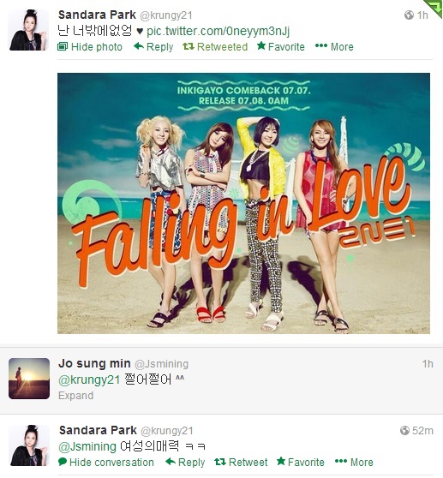Viewport: 443px width, 478px height.
Task: Toggle the Retweeted status on the photo tweet
Action: tap(215, 46)
